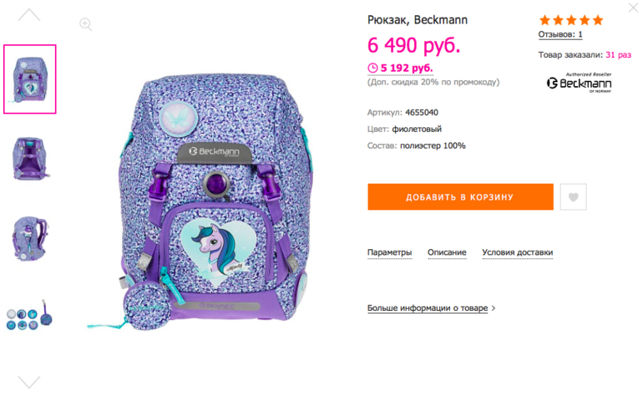Screen dimensions: 643x397
Task: Click the Beckmann authorized reseller logo
Action: point(579,83)
